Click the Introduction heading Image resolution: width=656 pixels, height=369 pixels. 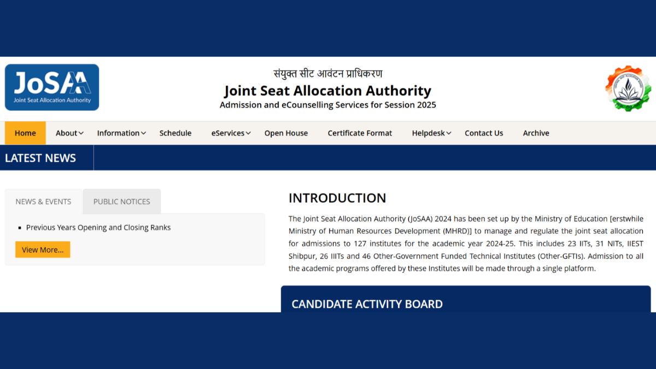[337, 198]
